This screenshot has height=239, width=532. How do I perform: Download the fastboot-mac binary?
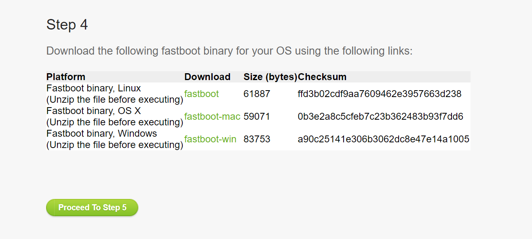(212, 116)
